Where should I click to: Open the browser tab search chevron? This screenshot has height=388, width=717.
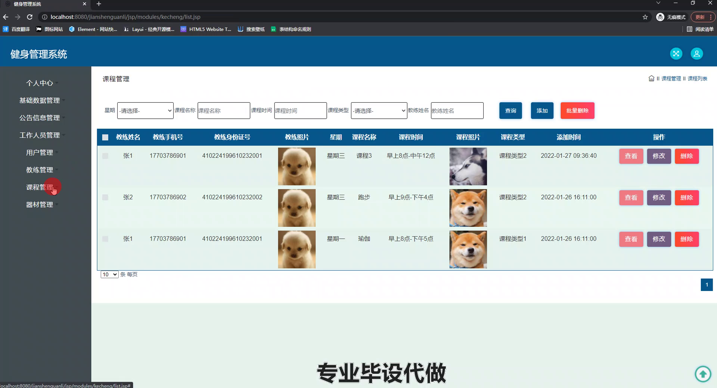coord(658,3)
